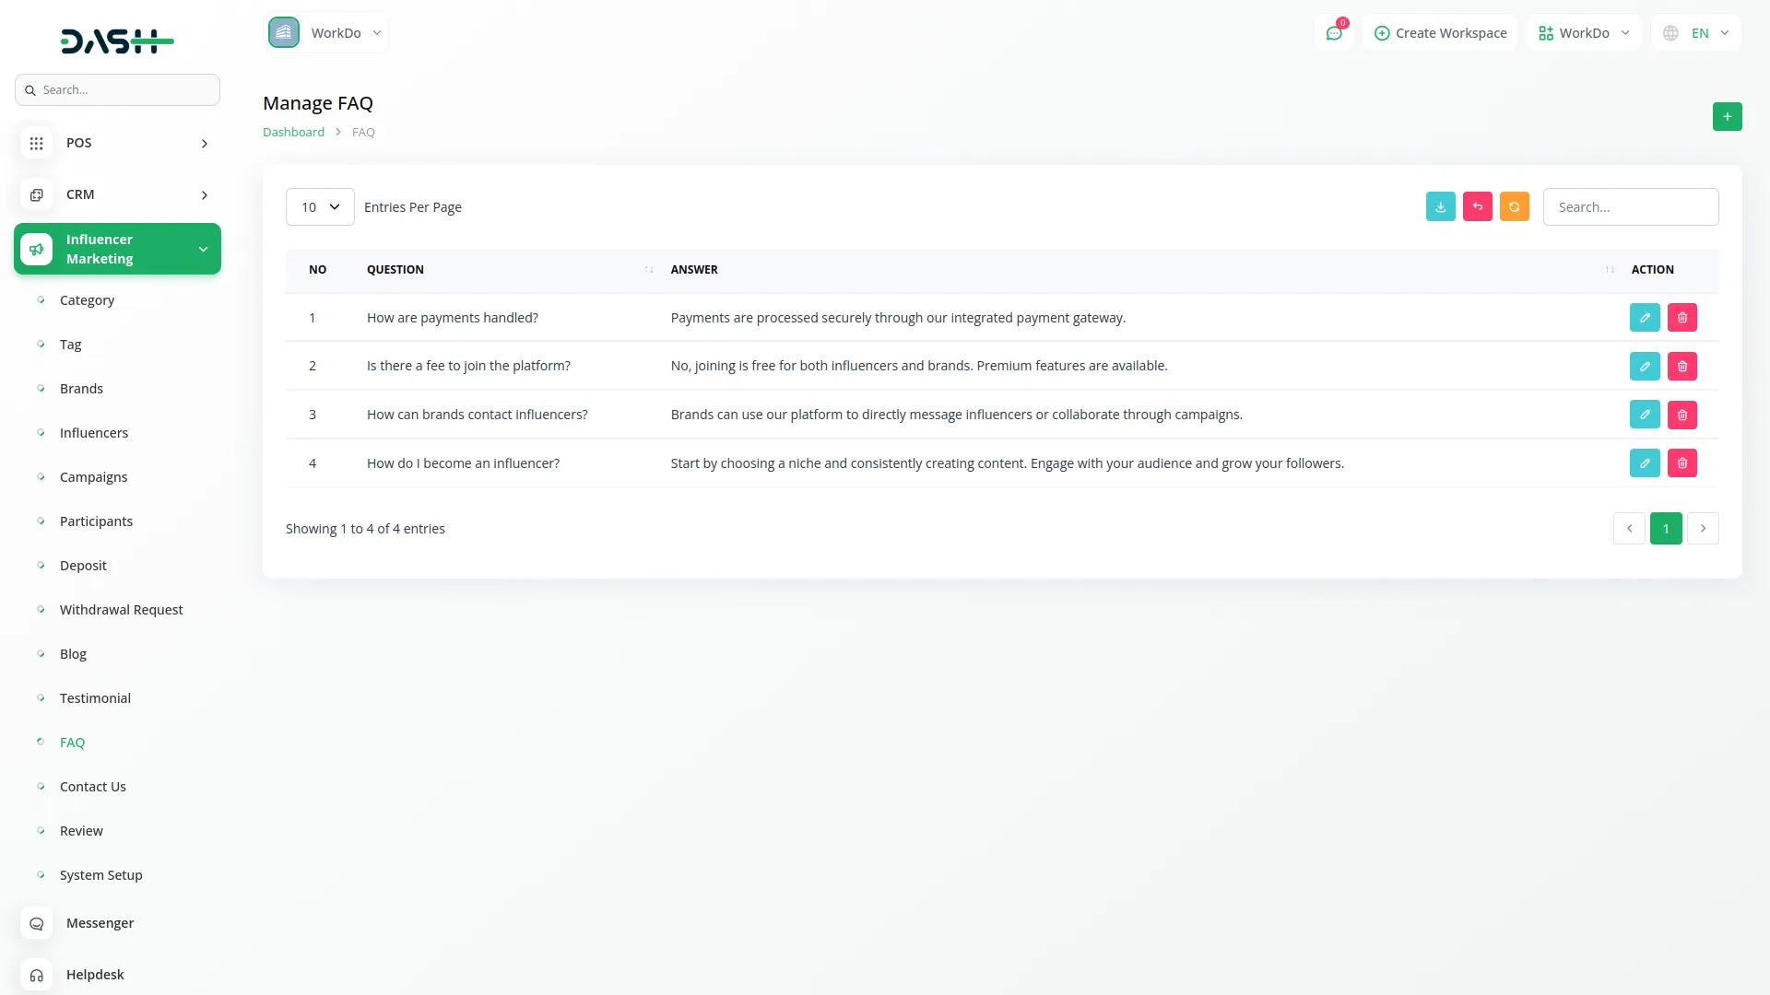Click the pink reset undo icon

1477,206
